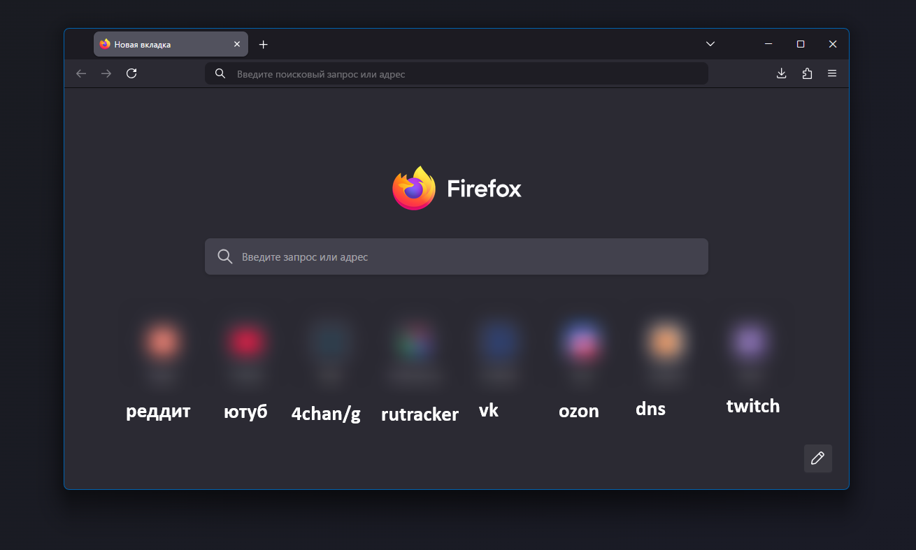Reload the current page

point(131,73)
